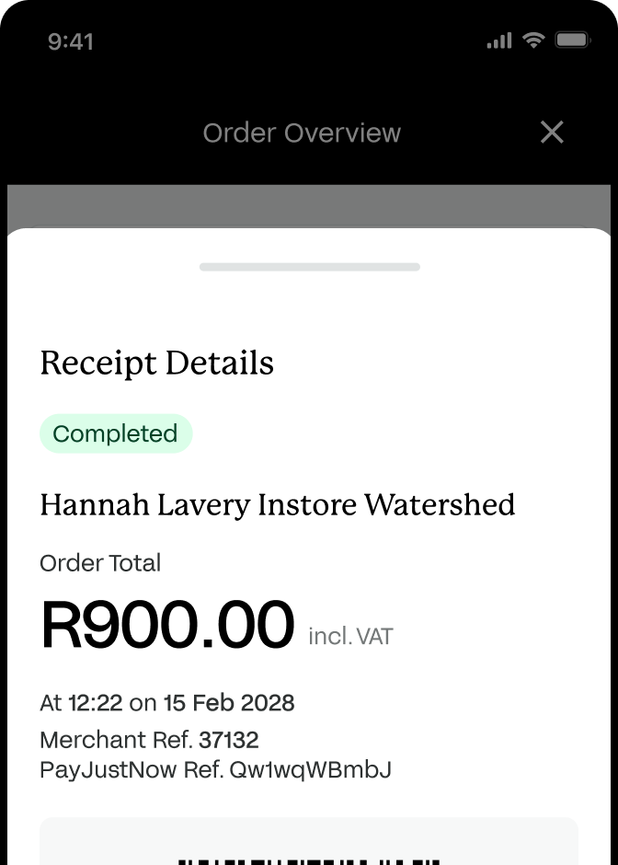Tap the Order Total label
The image size is (618, 865).
[100, 563]
